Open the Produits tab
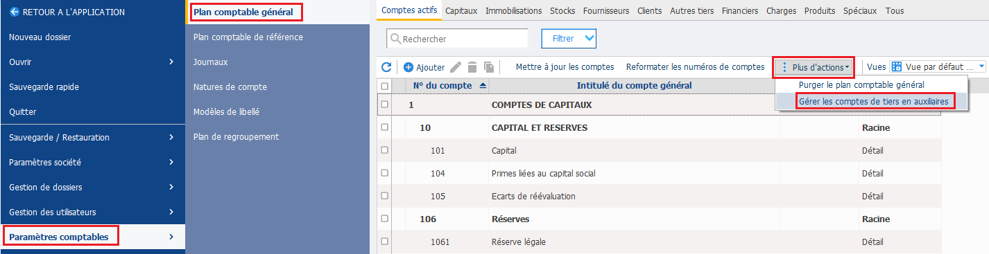This screenshot has height=254, width=989. coord(820,11)
